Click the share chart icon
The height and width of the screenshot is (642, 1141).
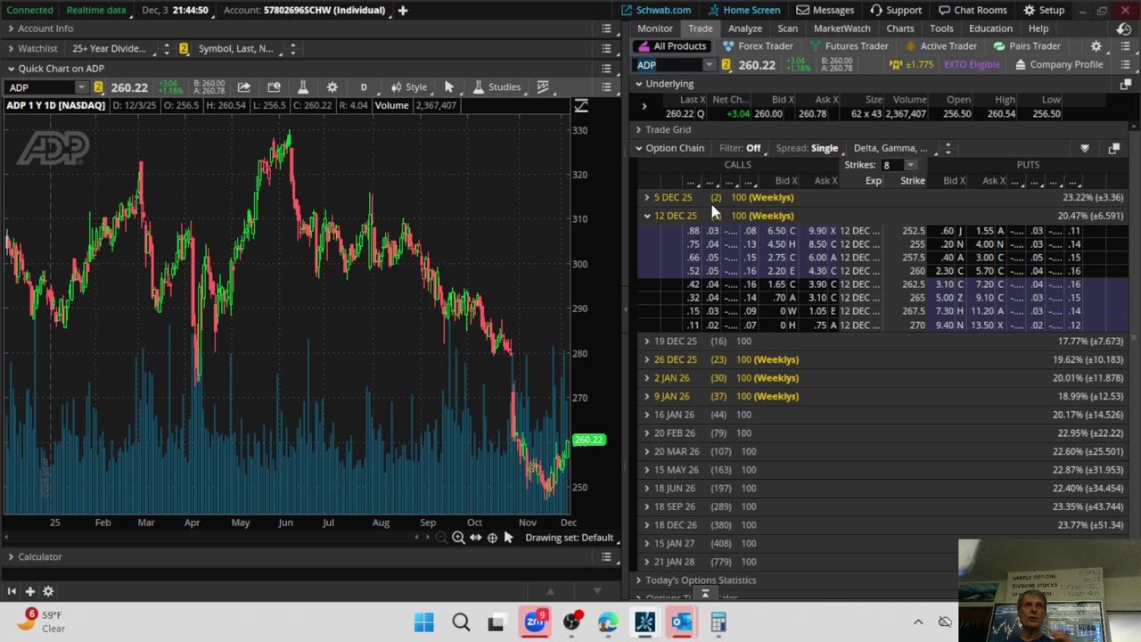pyautogui.click(x=243, y=87)
